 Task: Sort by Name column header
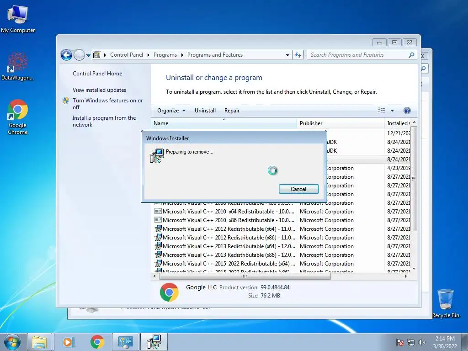224,123
